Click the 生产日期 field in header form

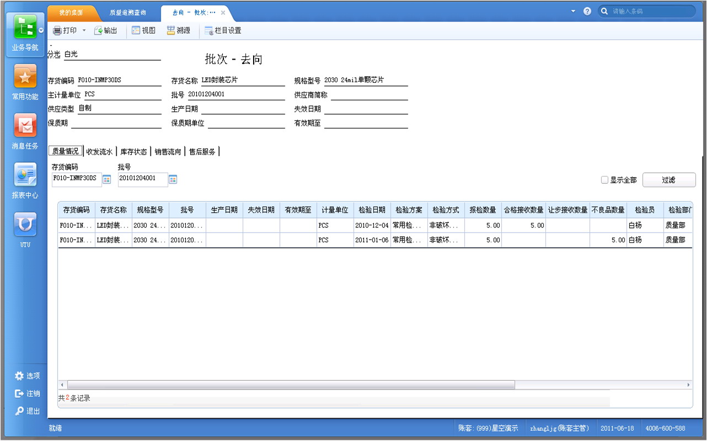[x=243, y=109]
